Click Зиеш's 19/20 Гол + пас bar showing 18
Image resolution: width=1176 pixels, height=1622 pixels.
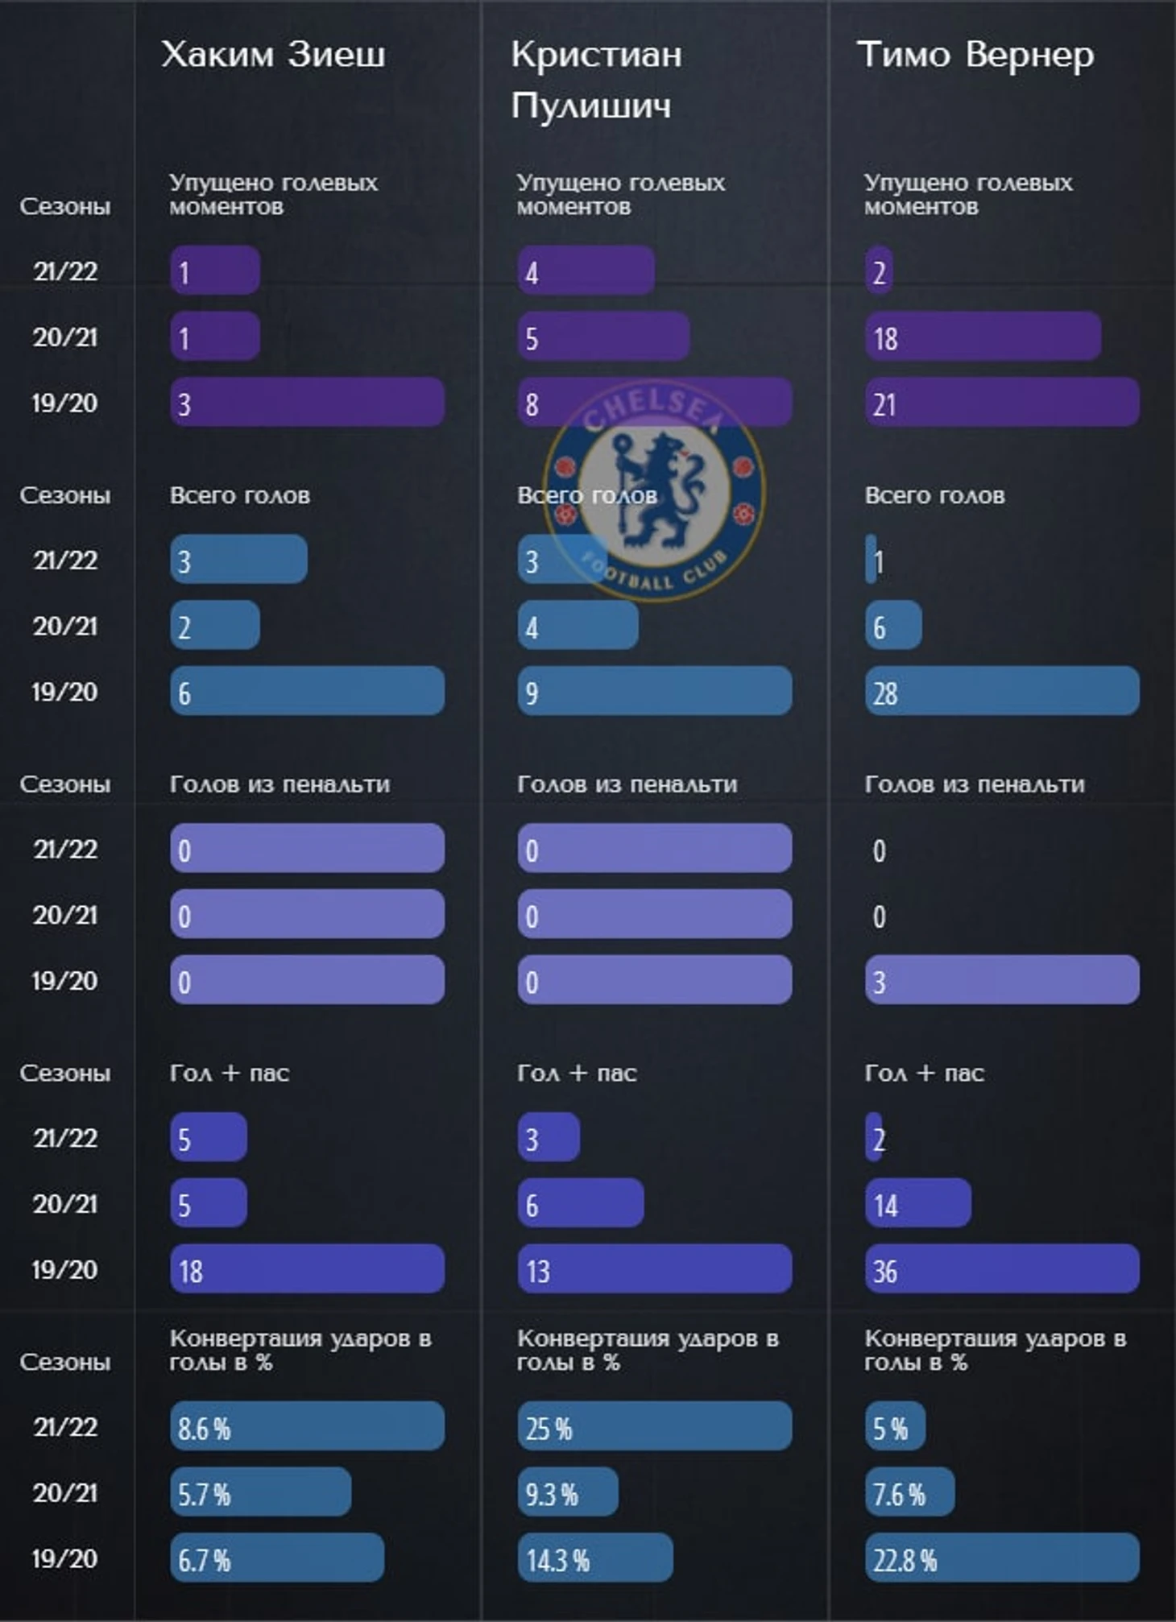307,1268
